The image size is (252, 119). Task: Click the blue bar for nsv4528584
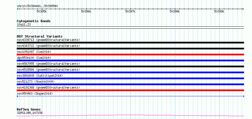point(131,72)
